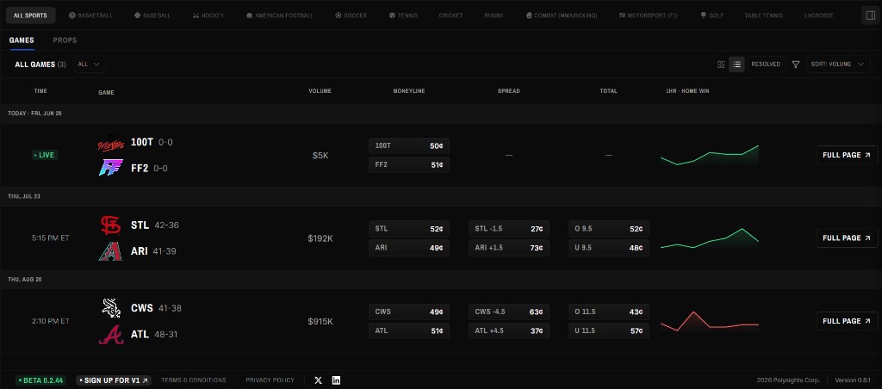Select the Rugby sport tab
The height and width of the screenshot is (389, 882).
[494, 15]
